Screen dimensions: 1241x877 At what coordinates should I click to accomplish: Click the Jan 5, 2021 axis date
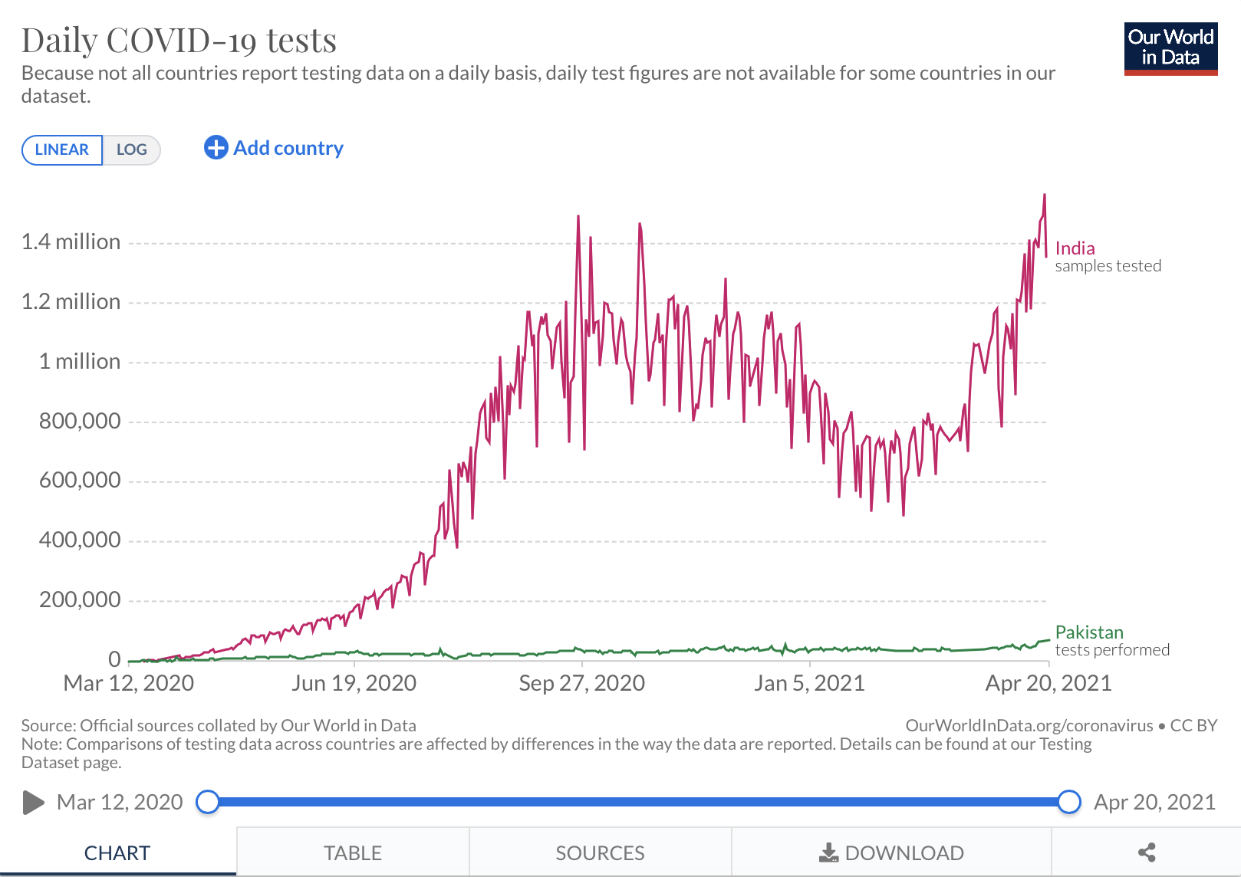tap(809, 683)
